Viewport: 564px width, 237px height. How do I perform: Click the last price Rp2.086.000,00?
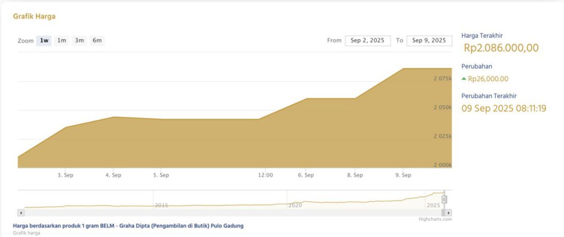501,48
